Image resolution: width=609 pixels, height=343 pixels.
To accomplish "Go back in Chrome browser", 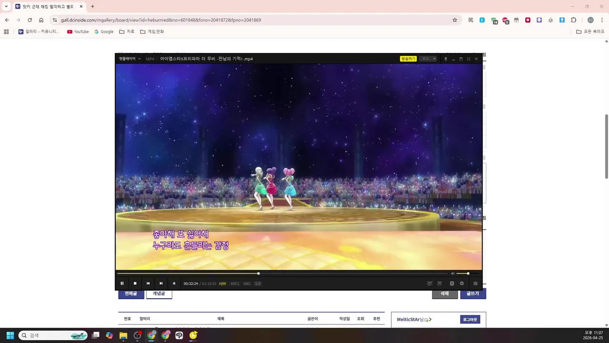I will (x=7, y=20).
